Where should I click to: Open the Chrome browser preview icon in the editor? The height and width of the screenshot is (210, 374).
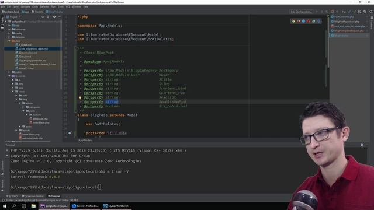(293, 21)
